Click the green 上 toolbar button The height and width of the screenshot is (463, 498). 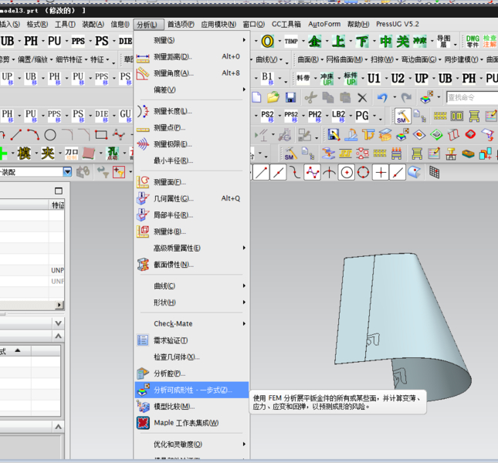(339, 41)
